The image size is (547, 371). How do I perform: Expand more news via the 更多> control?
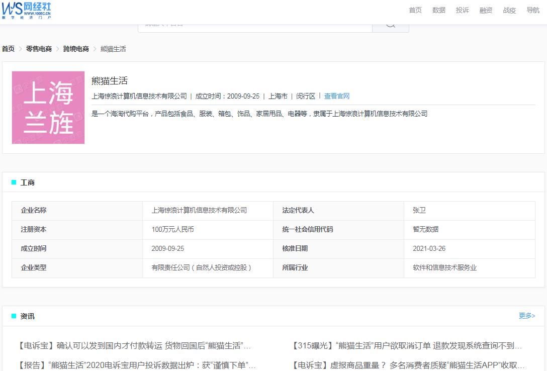[526, 316]
